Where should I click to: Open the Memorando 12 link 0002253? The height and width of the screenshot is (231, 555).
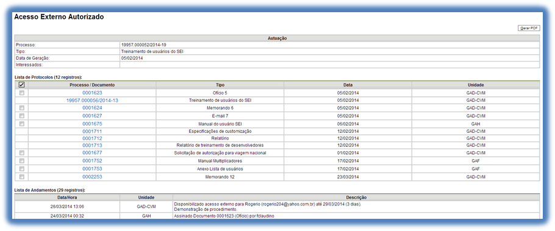[x=92, y=177]
